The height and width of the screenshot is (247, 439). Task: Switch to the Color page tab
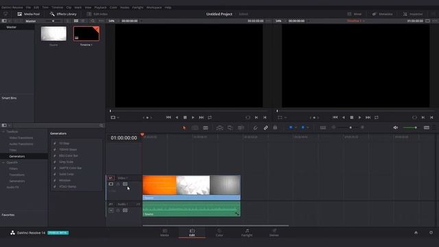click(x=219, y=233)
